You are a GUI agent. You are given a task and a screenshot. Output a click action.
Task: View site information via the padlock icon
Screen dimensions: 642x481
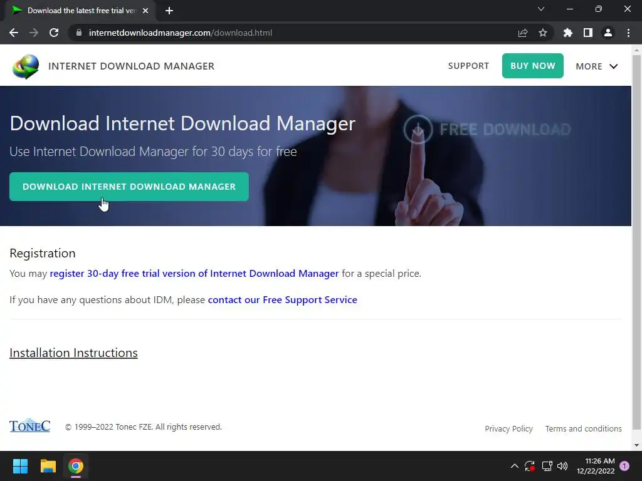(x=79, y=33)
